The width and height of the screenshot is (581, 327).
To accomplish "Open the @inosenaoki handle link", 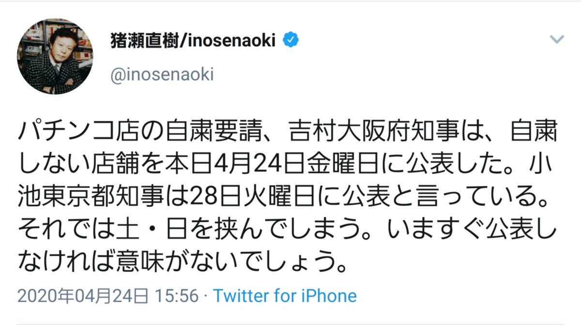I will 162,76.
